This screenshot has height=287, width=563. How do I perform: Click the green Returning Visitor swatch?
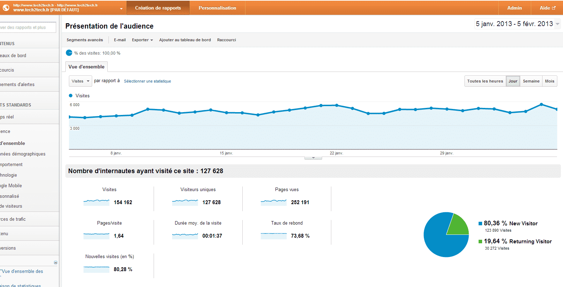click(x=480, y=242)
